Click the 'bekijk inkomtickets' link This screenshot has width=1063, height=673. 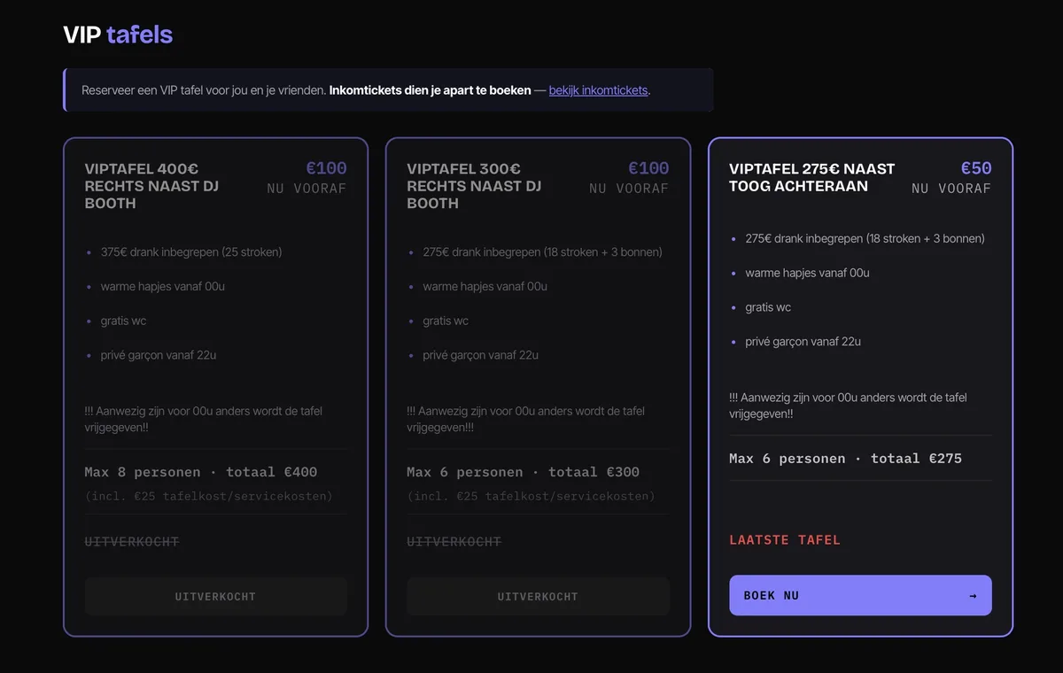(598, 90)
